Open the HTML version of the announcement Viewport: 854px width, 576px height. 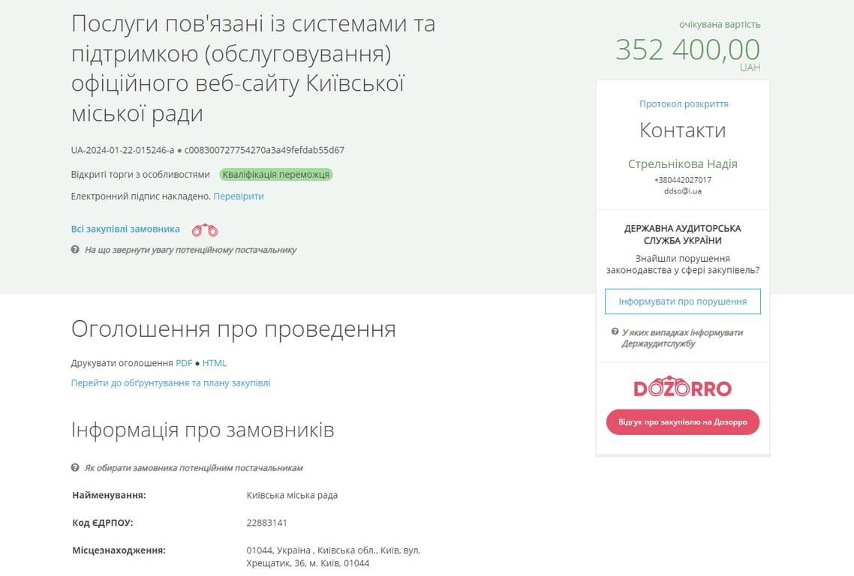coord(215,363)
